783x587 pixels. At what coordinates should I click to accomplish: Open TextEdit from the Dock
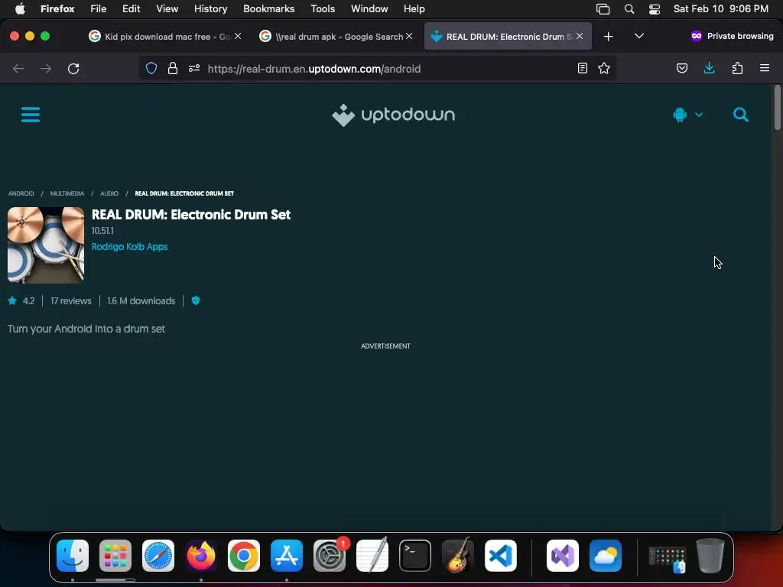tap(372, 555)
